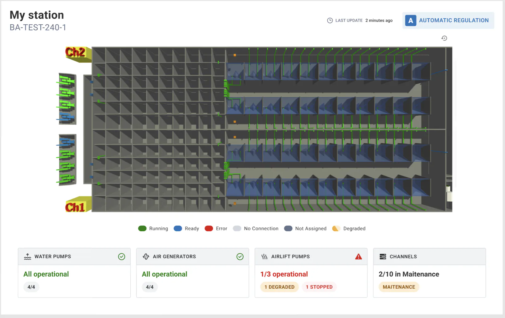This screenshot has width=505, height=318.
Task: Select the 1 STOPPED status badge
Action: point(319,287)
